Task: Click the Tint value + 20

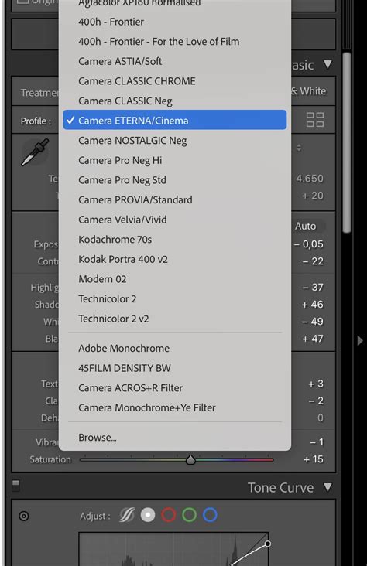Action: [x=313, y=196]
